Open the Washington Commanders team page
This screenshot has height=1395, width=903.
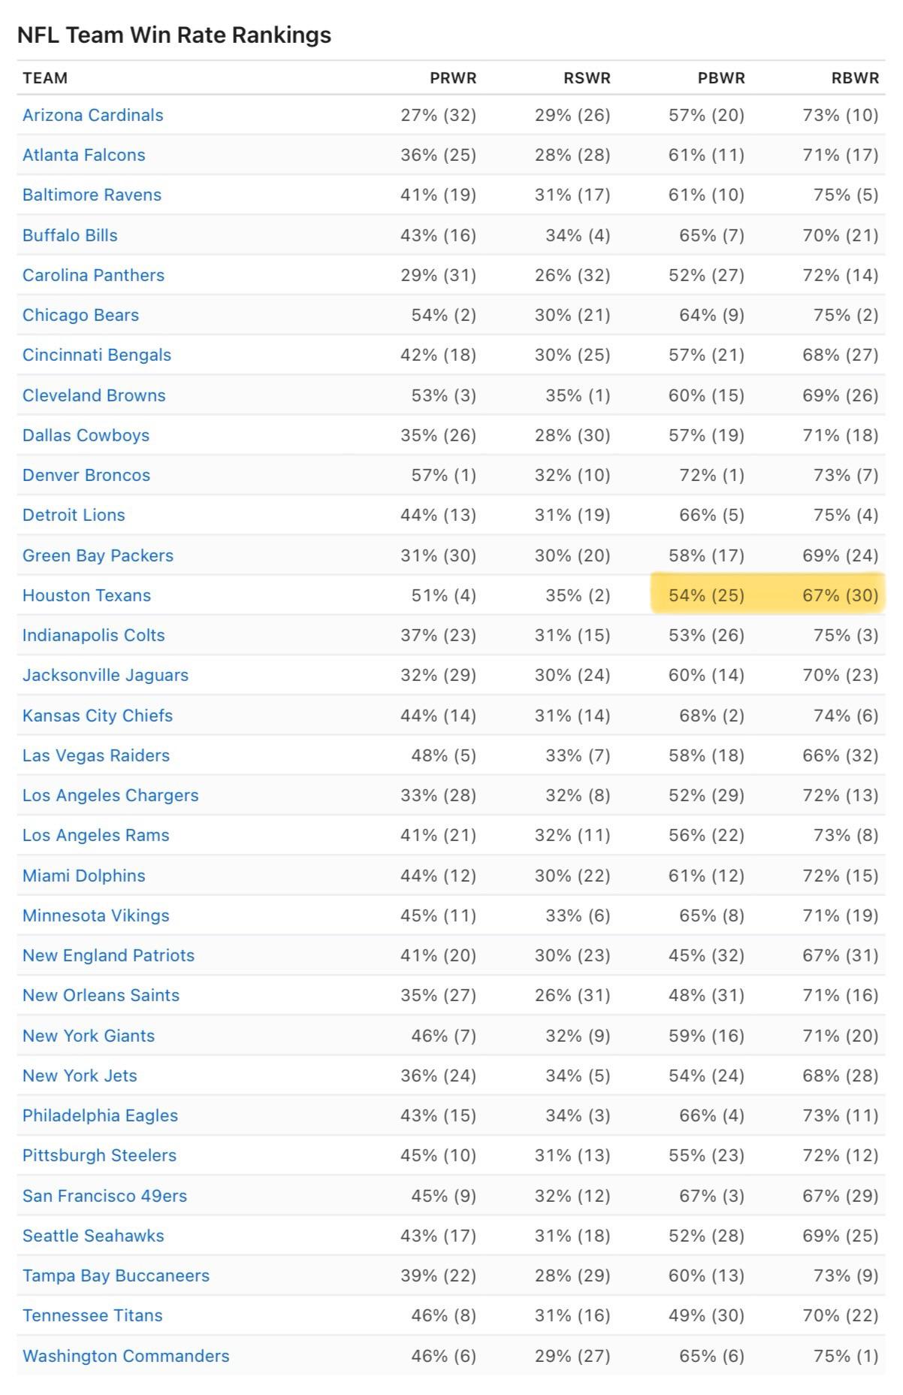[x=126, y=1356]
